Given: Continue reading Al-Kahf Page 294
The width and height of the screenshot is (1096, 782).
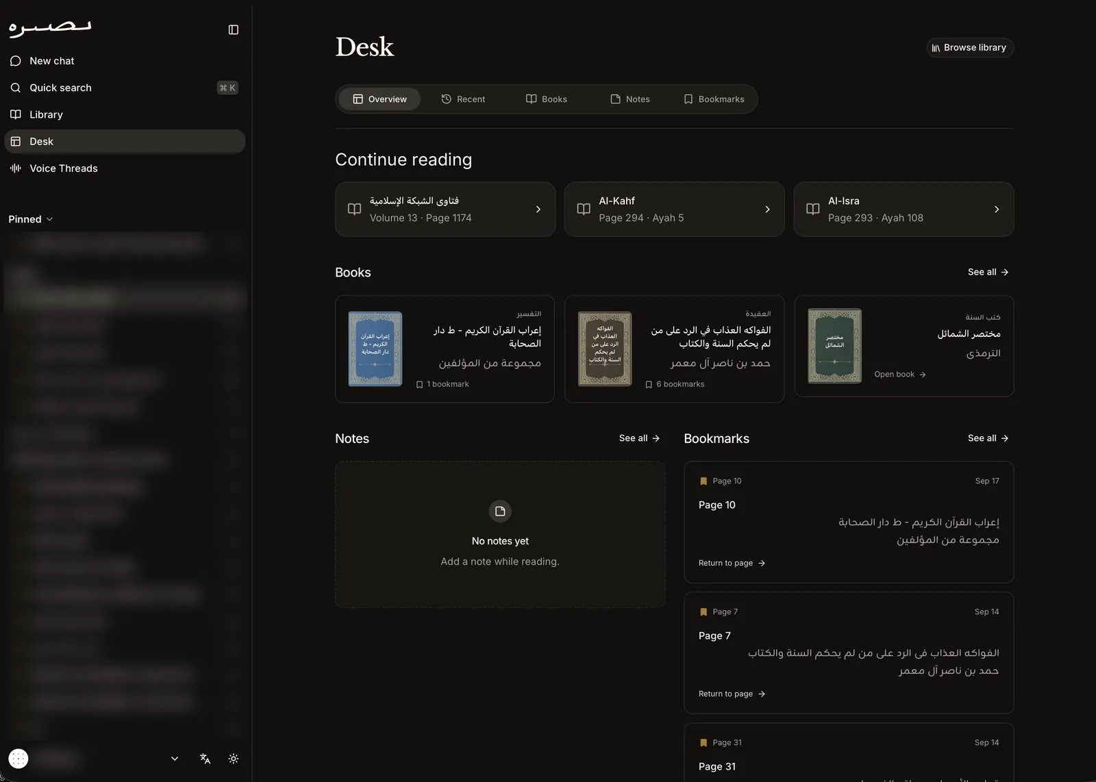Looking at the screenshot, I should click(674, 210).
